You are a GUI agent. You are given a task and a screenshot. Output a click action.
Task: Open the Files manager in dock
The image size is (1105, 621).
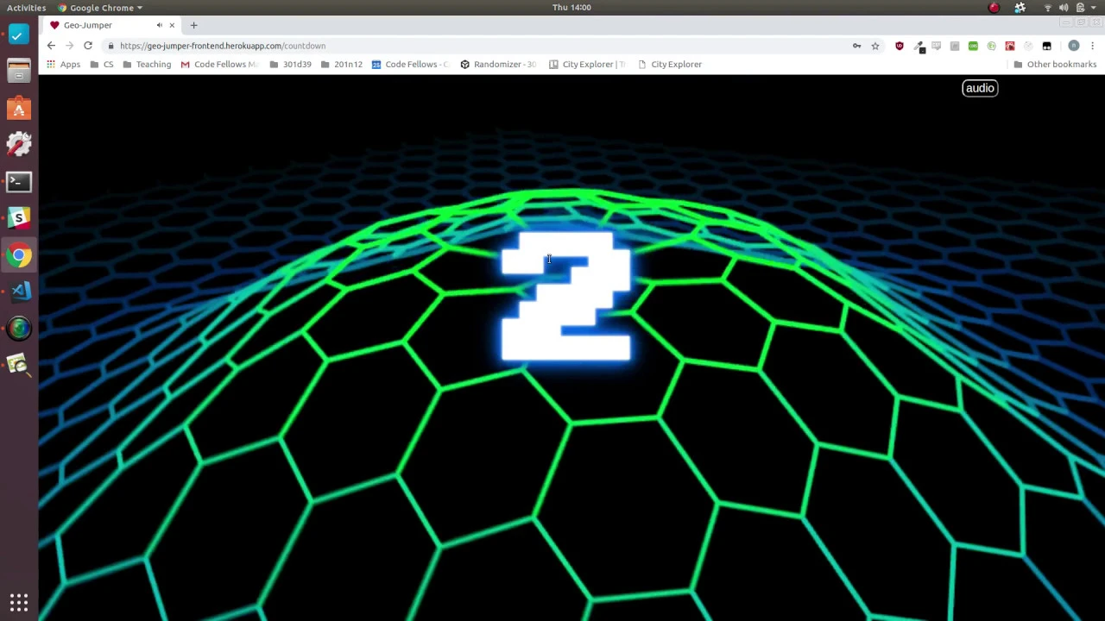pos(19,72)
